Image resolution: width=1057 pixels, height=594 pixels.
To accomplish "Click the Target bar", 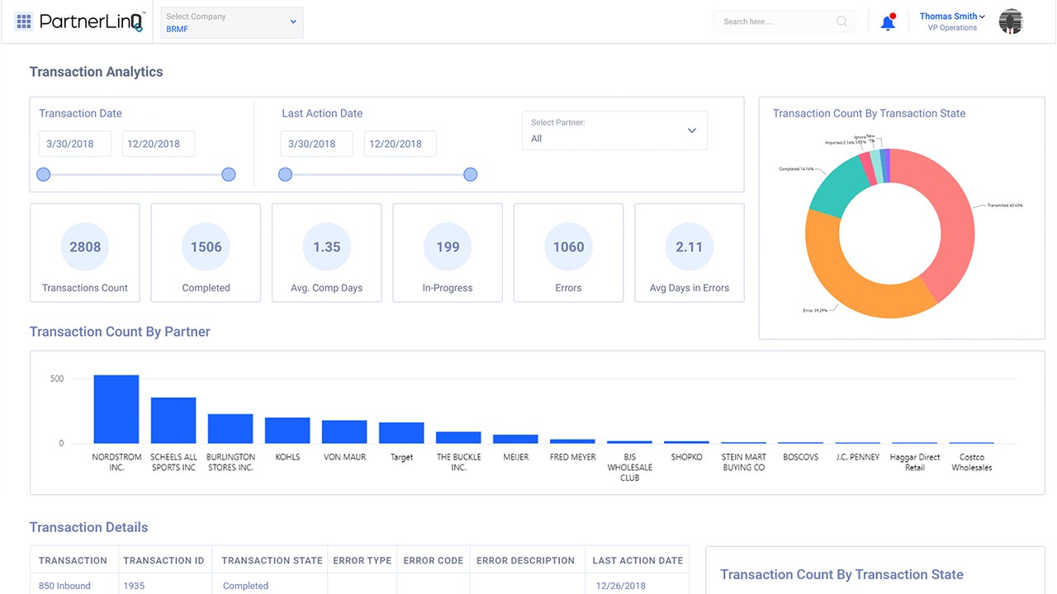I will click(401, 433).
